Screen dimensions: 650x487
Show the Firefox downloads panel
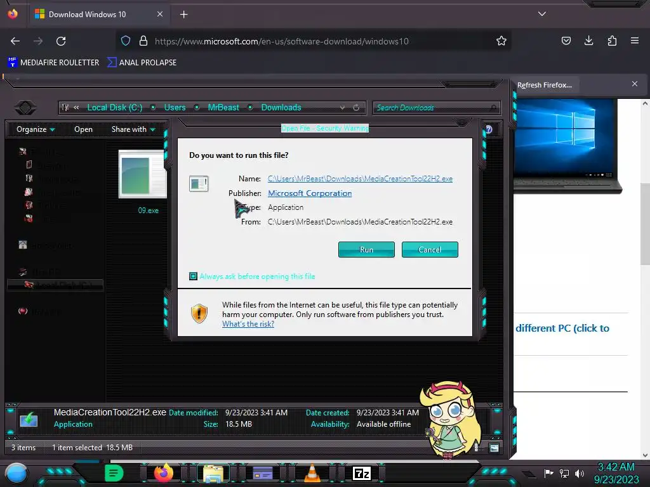pos(588,41)
